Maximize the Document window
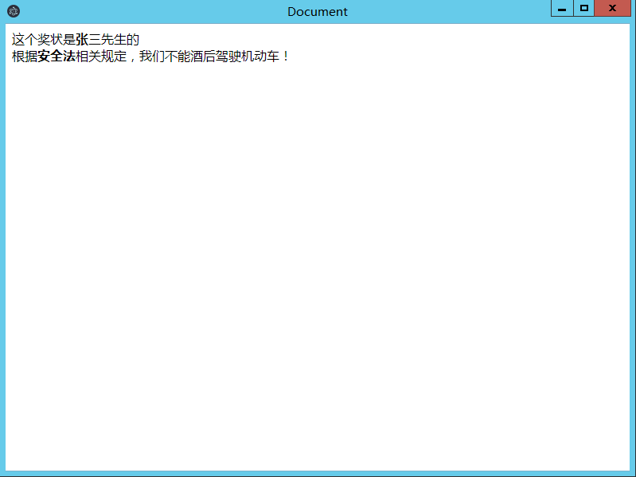This screenshot has height=477, width=636. tap(584, 8)
